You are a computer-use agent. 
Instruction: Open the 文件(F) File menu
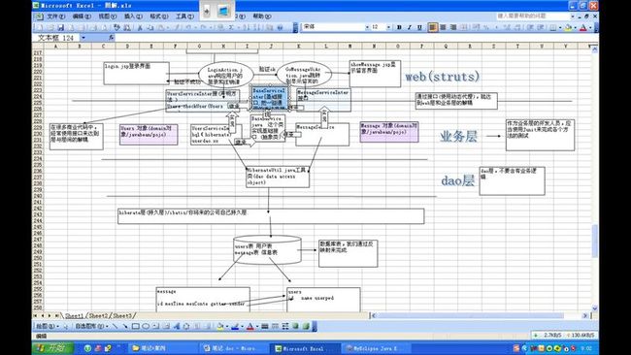(56, 16)
